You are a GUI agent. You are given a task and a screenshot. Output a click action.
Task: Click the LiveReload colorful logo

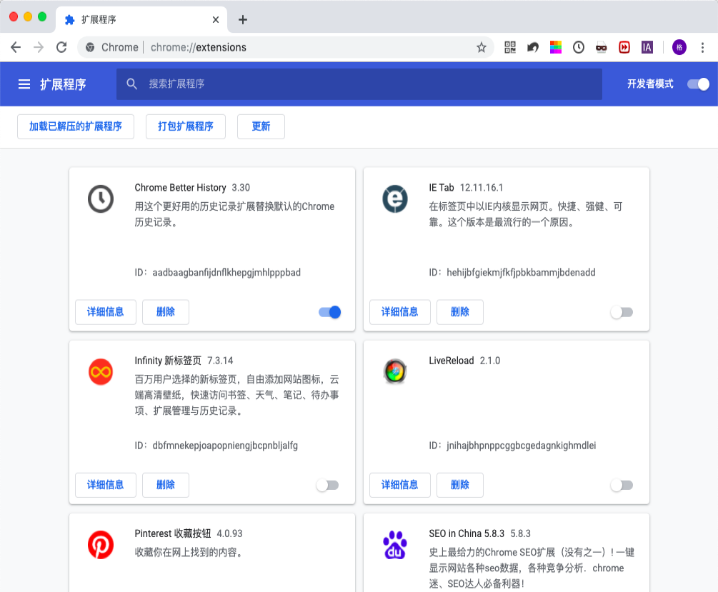coord(395,371)
